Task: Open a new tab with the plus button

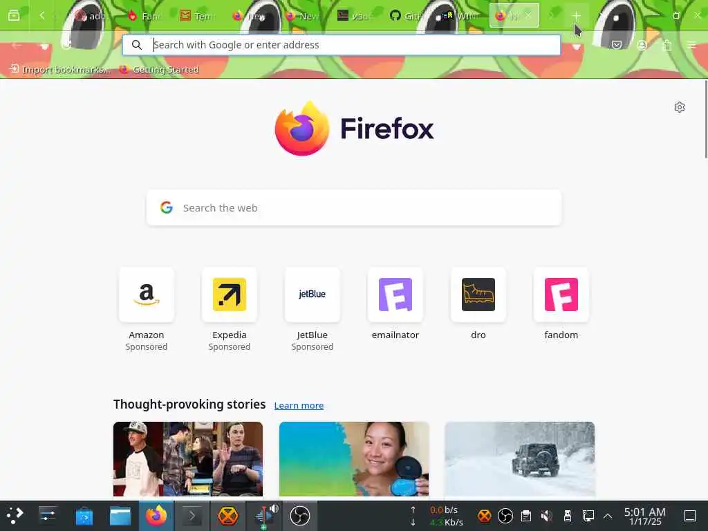Action: pyautogui.click(x=576, y=15)
